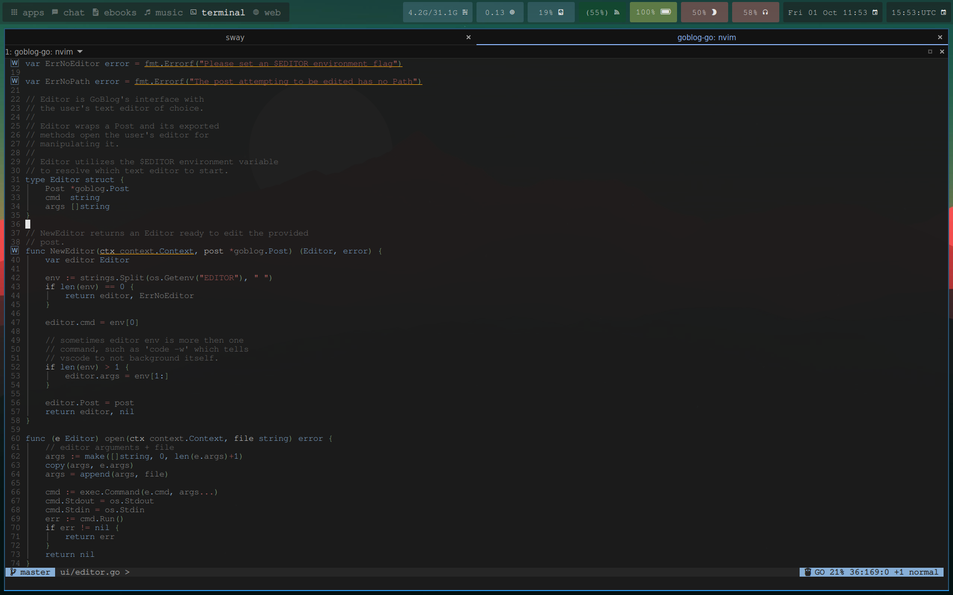The image size is (953, 595).
Task: Click the Fri 01 Oct date calendar module
Action: [832, 12]
